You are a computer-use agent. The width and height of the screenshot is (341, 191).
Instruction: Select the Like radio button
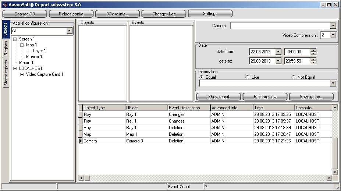coord(247,77)
